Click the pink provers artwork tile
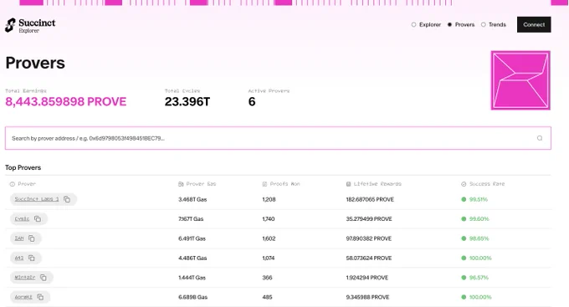Viewport: 569px width, 307px height. 520,80
